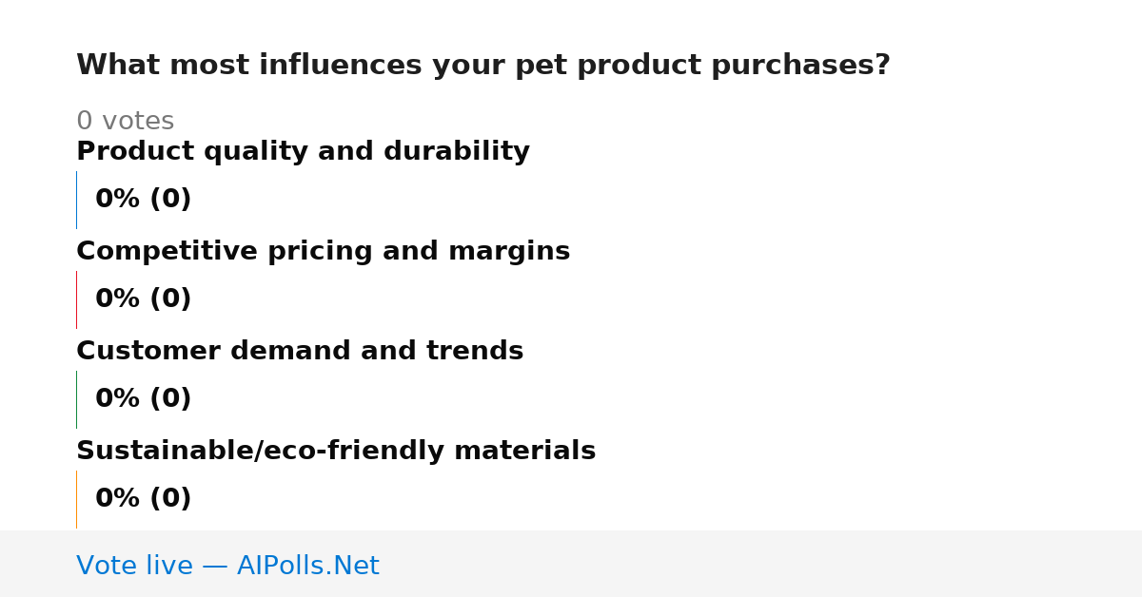1142x597 pixels.
Task: Open the Vote live — AIPolls.Net link
Action: pyautogui.click(x=227, y=566)
